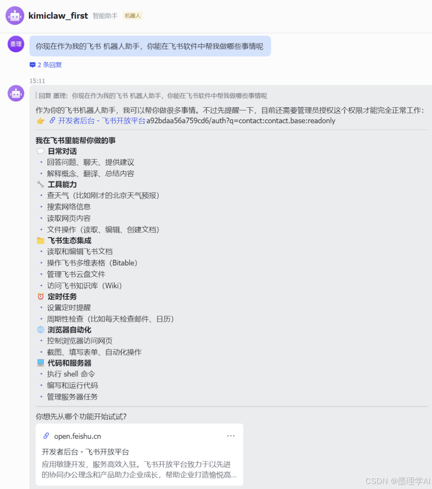Click the 工具能力 heading
This screenshot has width=432, height=489.
pos(62,184)
